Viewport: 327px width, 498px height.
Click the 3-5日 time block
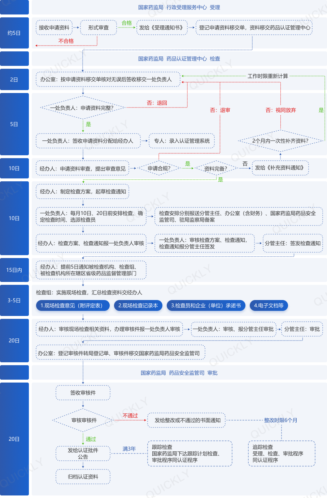tap(14, 300)
